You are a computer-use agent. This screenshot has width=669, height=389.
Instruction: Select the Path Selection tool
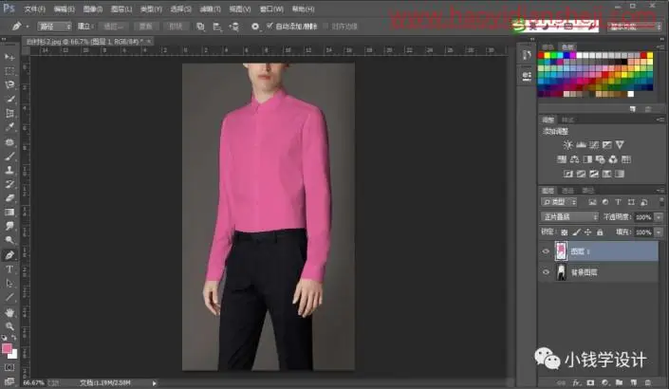9,284
